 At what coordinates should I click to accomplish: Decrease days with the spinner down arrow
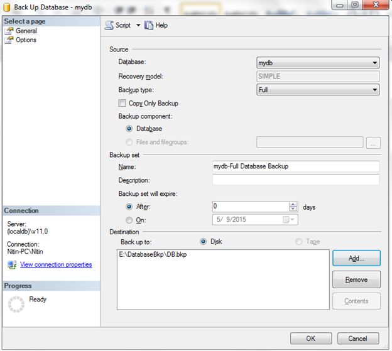click(293, 209)
